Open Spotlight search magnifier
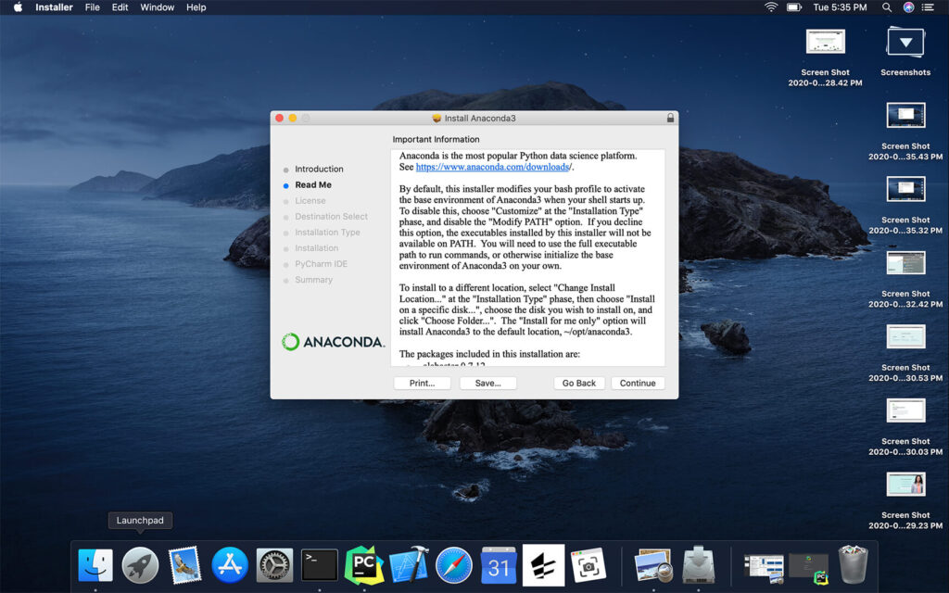Screen dimensions: 949x593 click(x=887, y=7)
